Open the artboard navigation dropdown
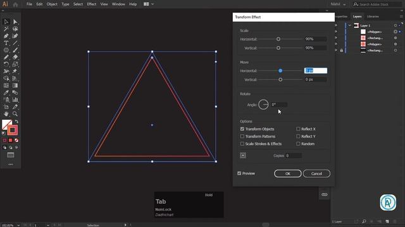 [x=48, y=225]
